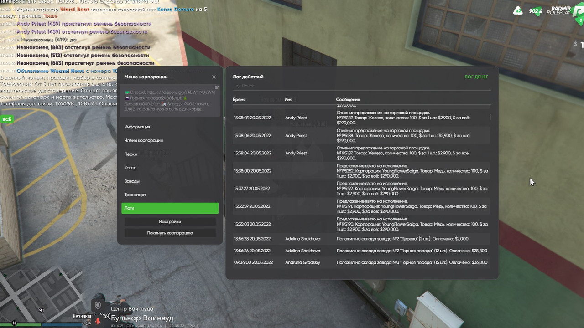The image size is (584, 328).
Task: Select the 13:56:26 20.05.2022 timestamp
Action: (252, 251)
